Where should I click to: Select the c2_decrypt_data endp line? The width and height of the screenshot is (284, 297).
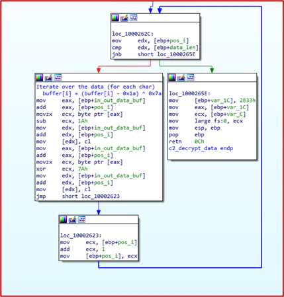pos(201,148)
